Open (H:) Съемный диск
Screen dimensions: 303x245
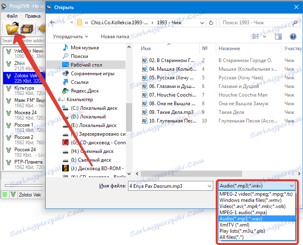point(92,151)
